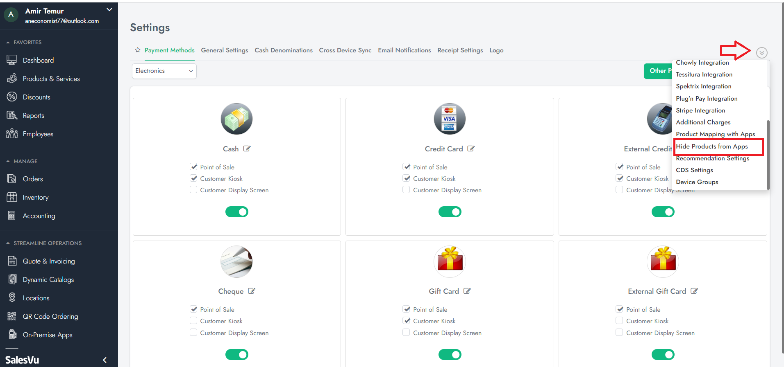Open Stripe Integration from the dropdown list
Image resolution: width=784 pixels, height=367 pixels.
pyautogui.click(x=700, y=110)
